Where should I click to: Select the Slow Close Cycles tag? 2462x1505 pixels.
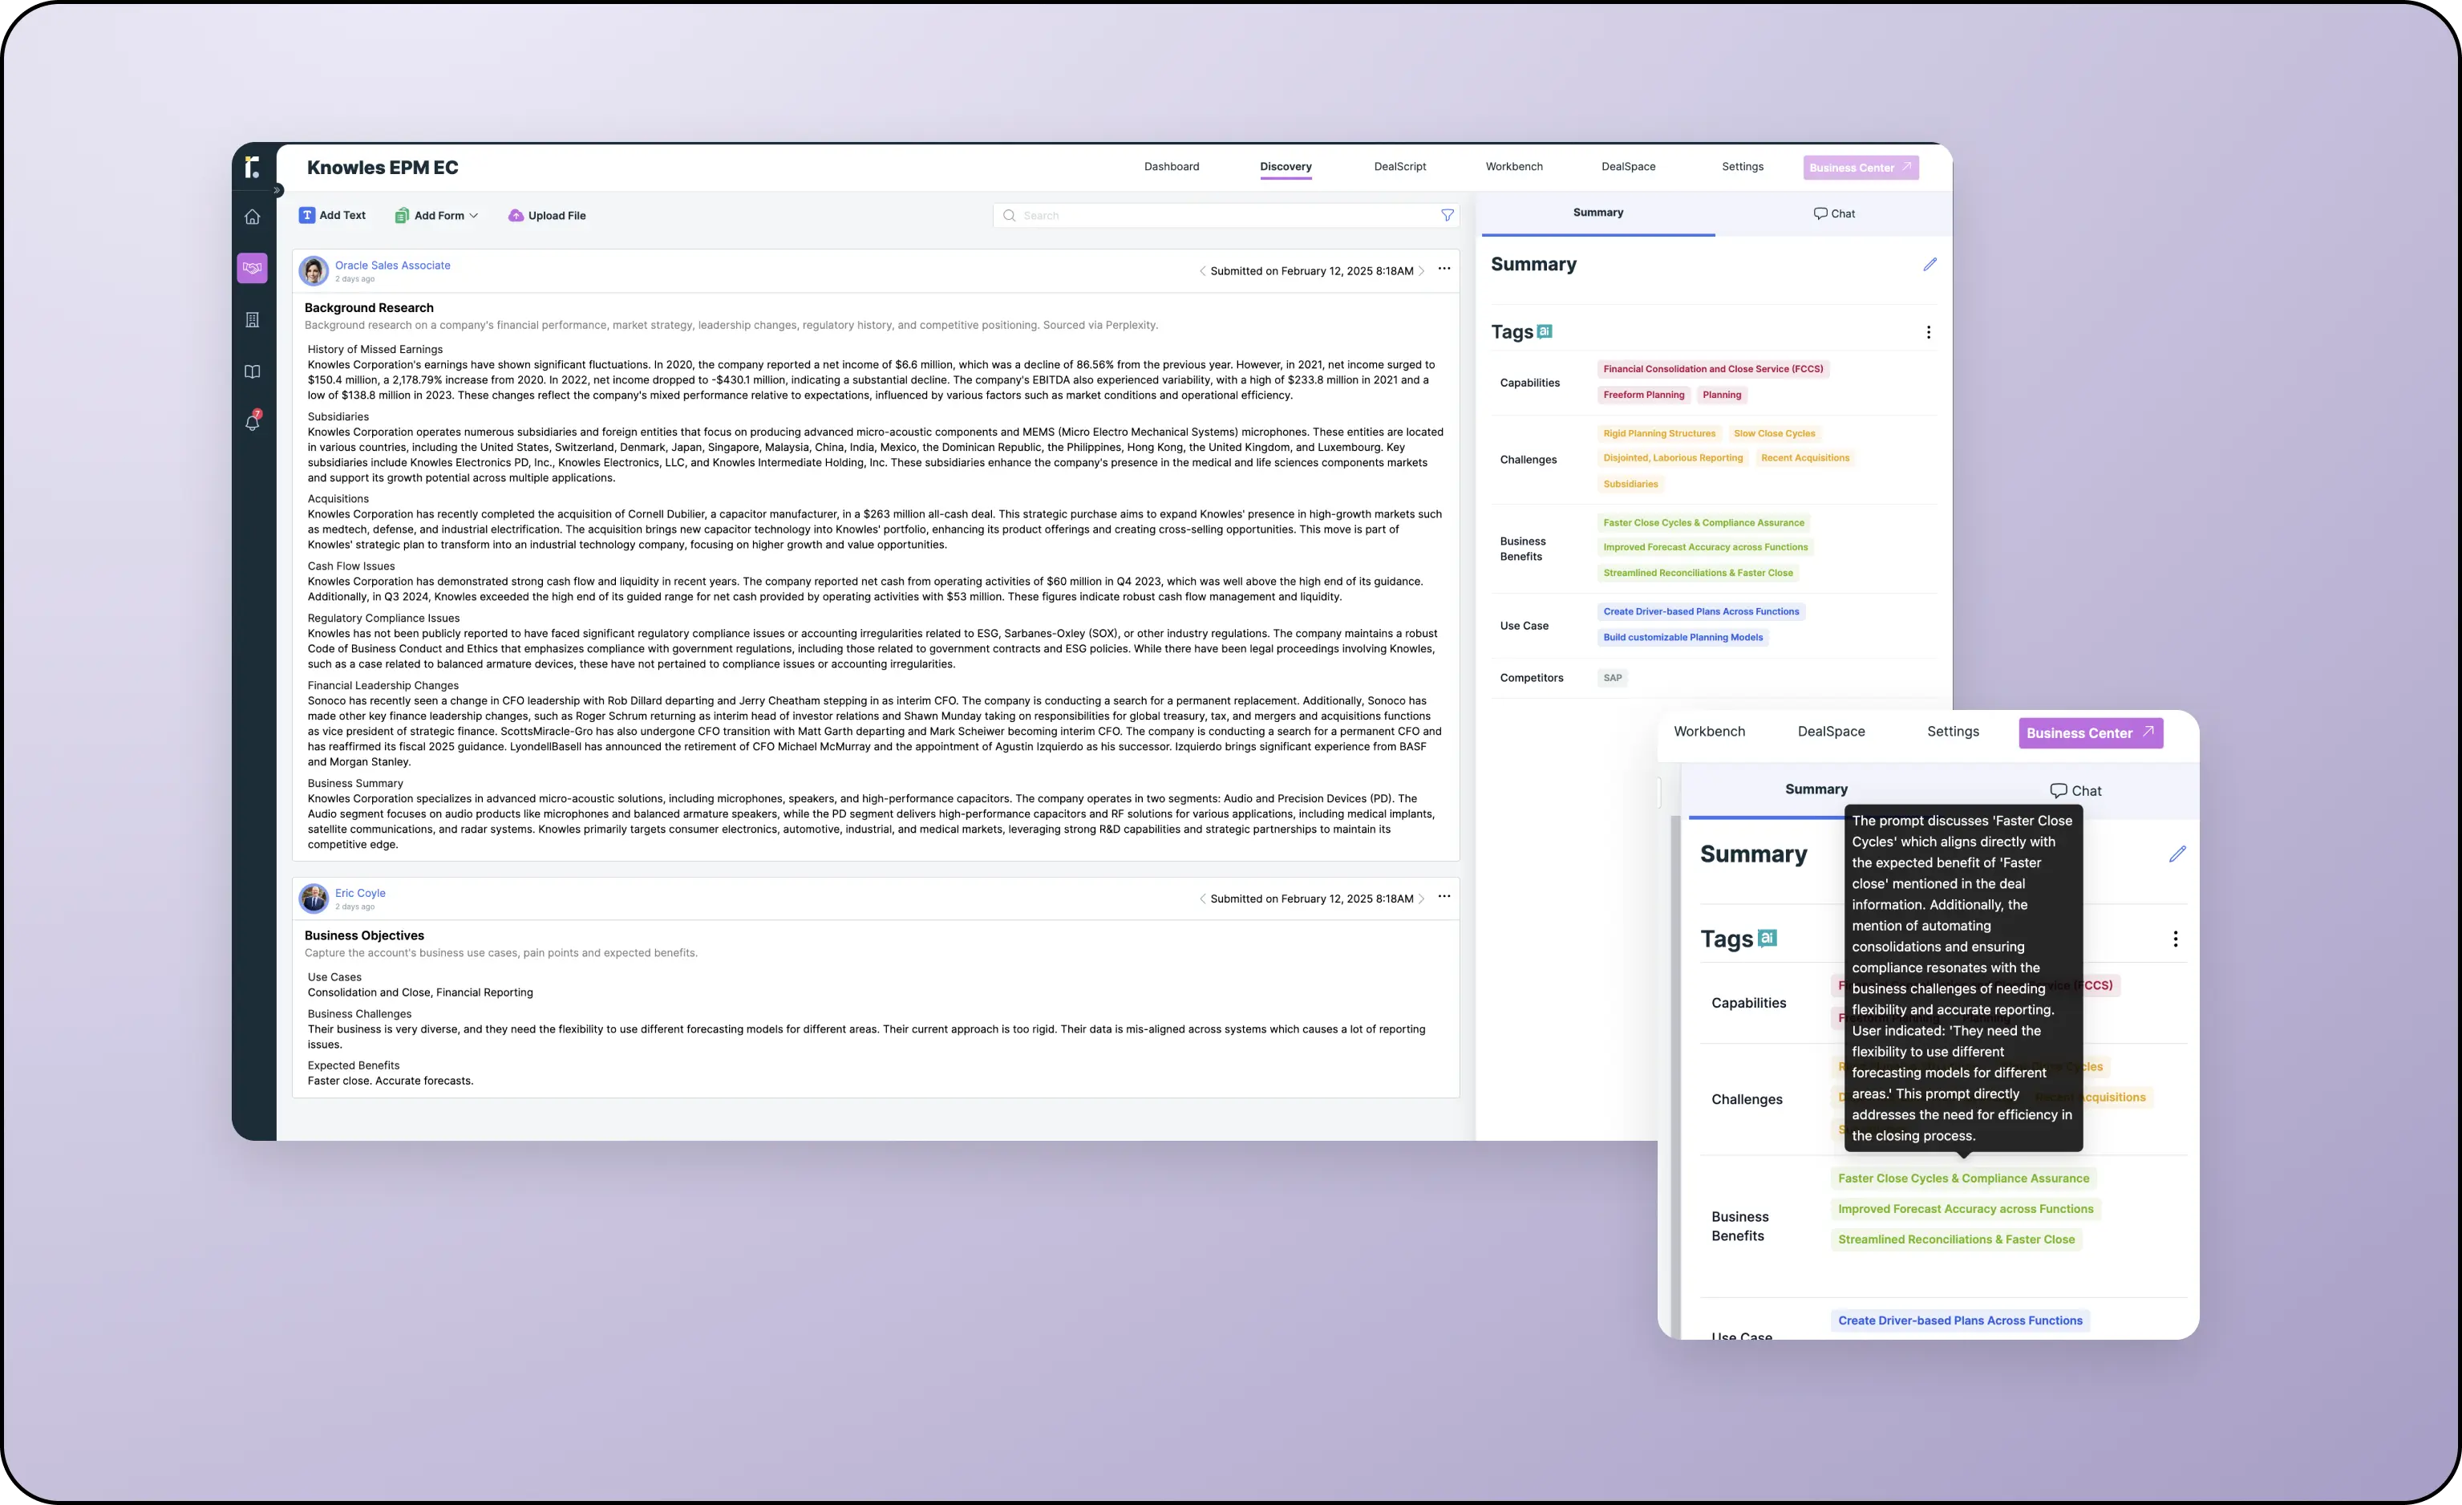pyautogui.click(x=1774, y=434)
